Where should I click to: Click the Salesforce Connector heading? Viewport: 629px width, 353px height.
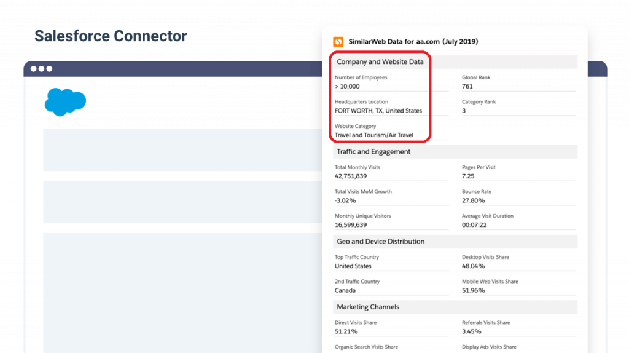click(x=111, y=36)
